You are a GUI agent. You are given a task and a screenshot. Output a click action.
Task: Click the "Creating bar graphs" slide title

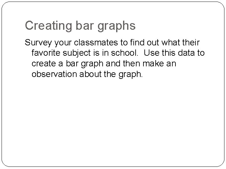80,26
